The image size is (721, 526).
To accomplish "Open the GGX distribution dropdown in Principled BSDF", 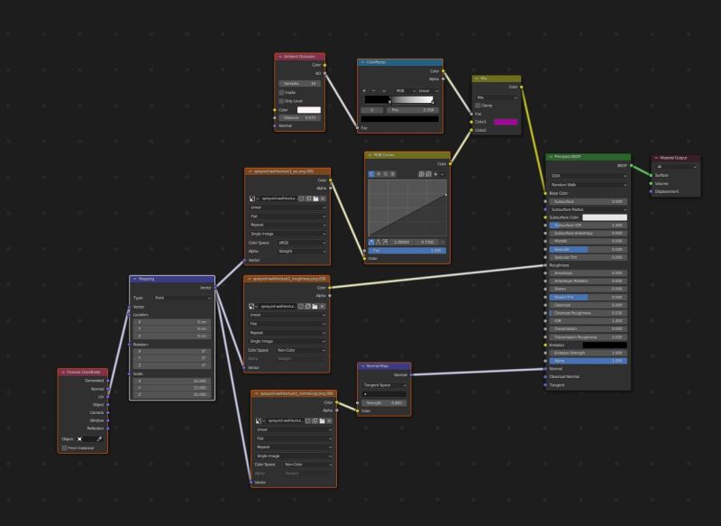I will [589, 176].
